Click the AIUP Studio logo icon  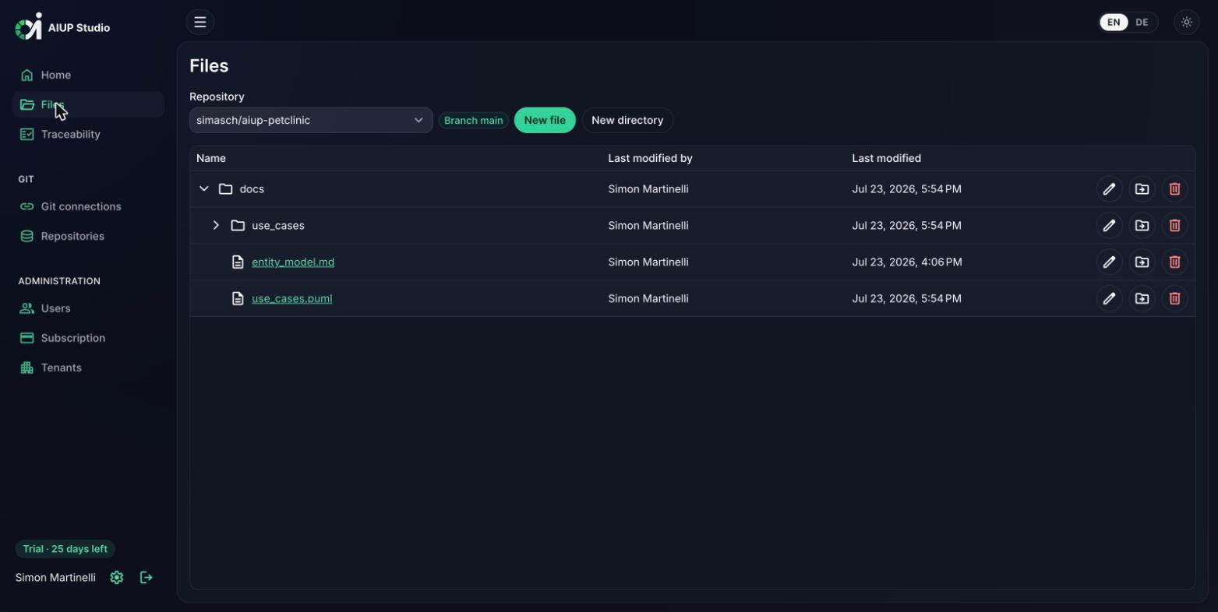click(x=28, y=26)
